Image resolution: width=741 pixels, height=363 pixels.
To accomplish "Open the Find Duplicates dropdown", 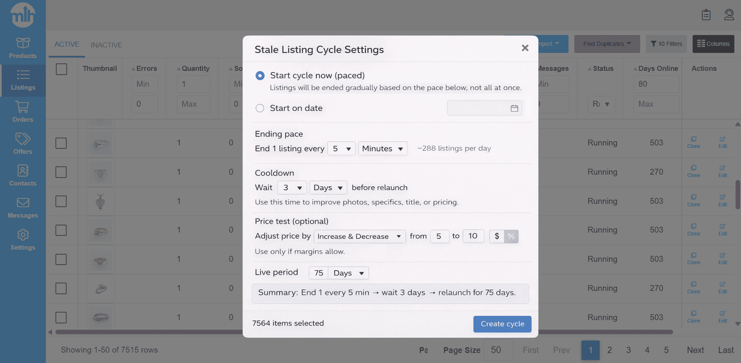I will click(607, 44).
